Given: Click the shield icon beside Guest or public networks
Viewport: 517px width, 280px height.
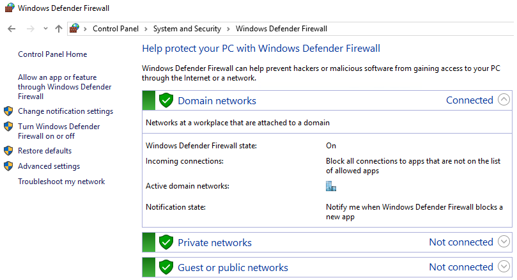Looking at the screenshot, I should (x=166, y=267).
